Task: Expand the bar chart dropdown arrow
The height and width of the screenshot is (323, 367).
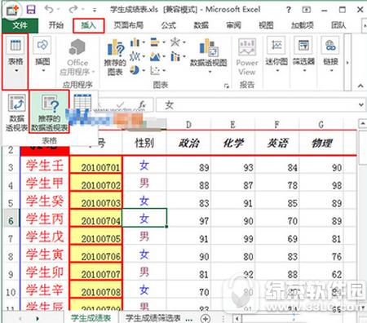Action: (164, 42)
